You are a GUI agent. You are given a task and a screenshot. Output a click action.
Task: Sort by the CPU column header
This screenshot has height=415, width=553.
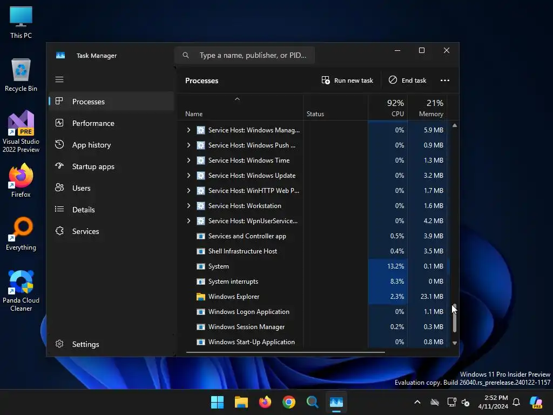(388, 108)
